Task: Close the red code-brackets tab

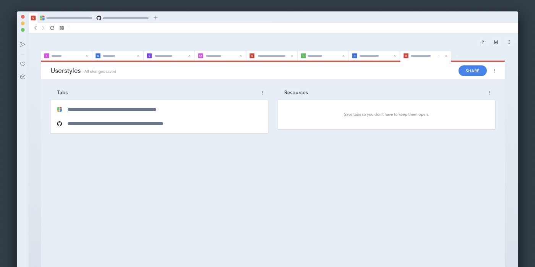Action: pyautogui.click(x=292, y=56)
